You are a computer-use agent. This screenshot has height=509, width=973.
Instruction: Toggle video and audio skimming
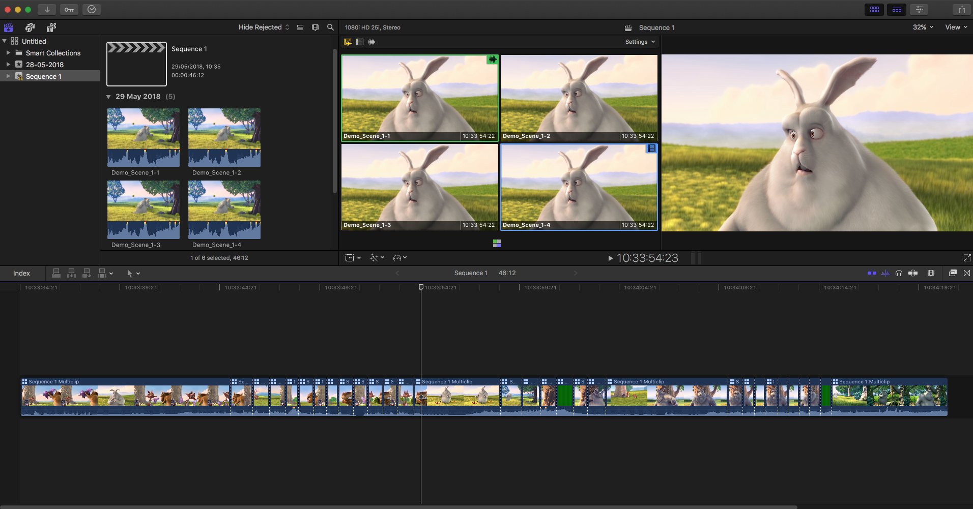click(872, 273)
